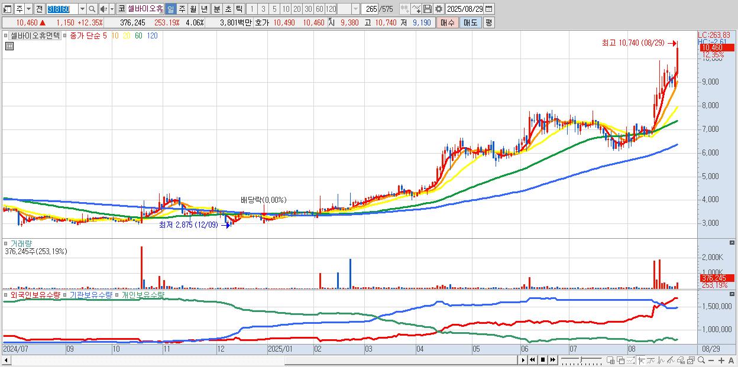Click the magnifier zoom icon at bottom
738x367 pixels.
point(701,360)
